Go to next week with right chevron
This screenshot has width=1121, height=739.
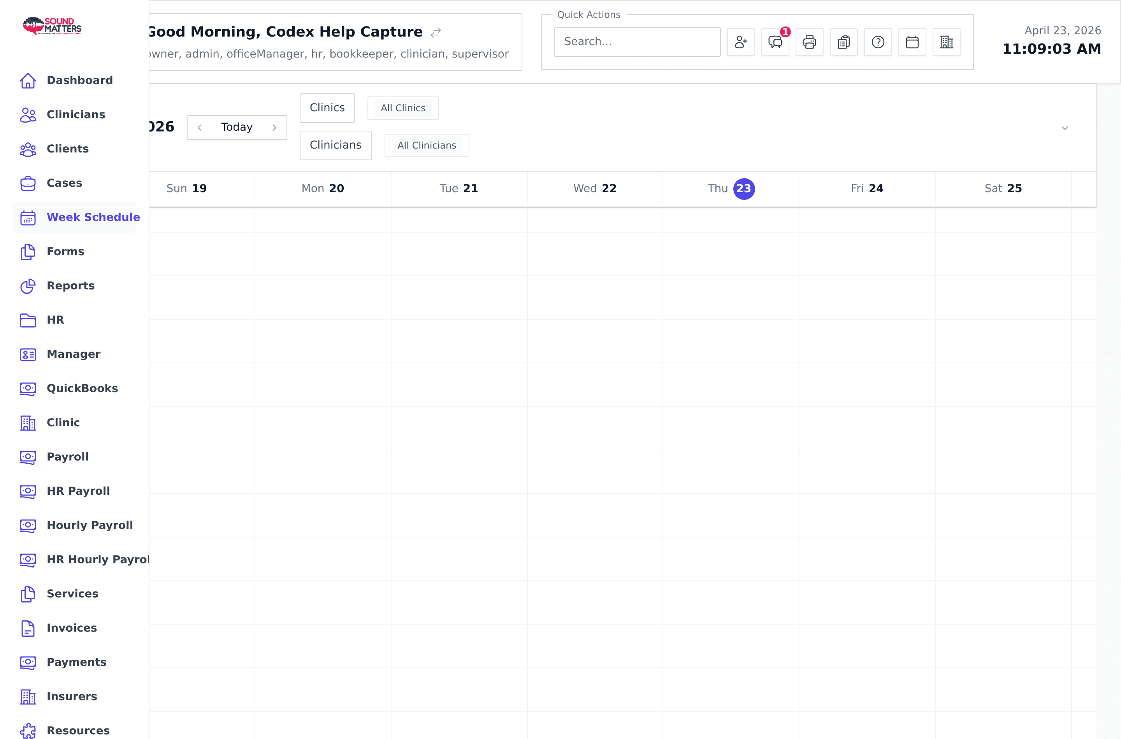274,128
